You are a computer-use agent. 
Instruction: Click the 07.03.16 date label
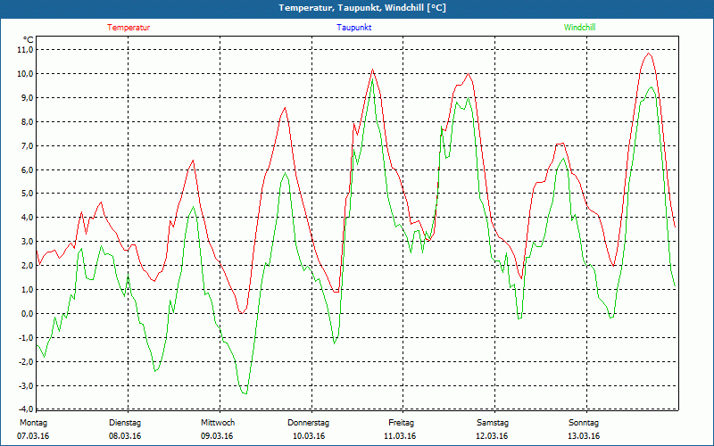[33, 436]
